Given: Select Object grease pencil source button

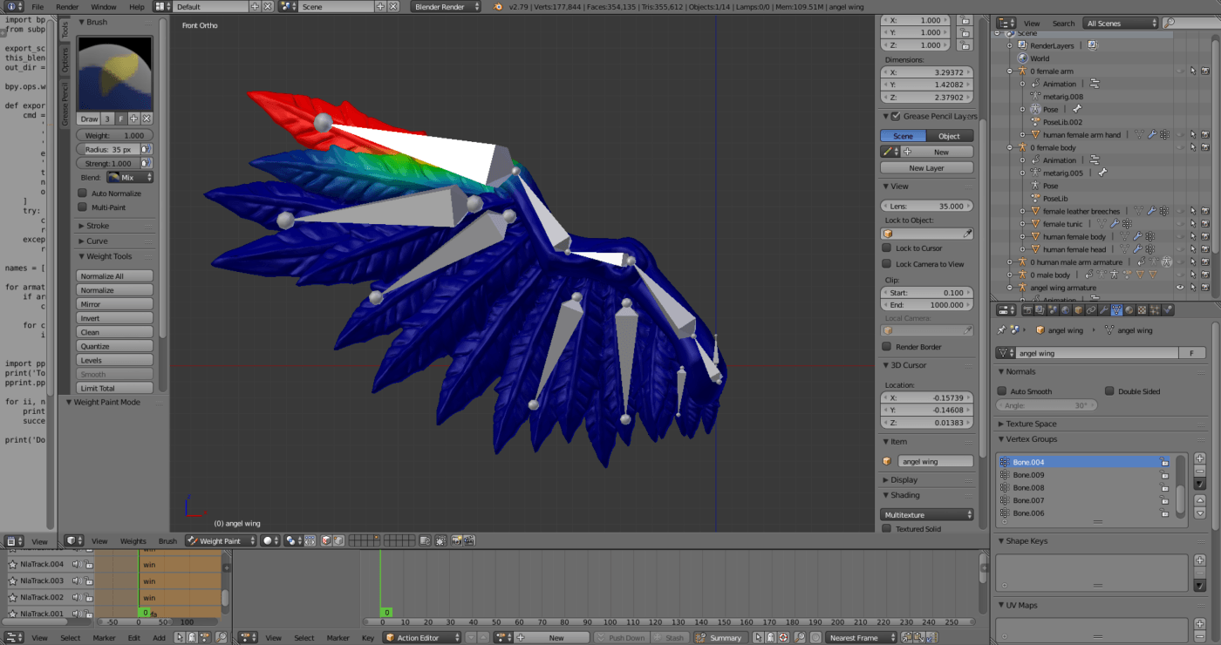Looking at the screenshot, I should 950,136.
